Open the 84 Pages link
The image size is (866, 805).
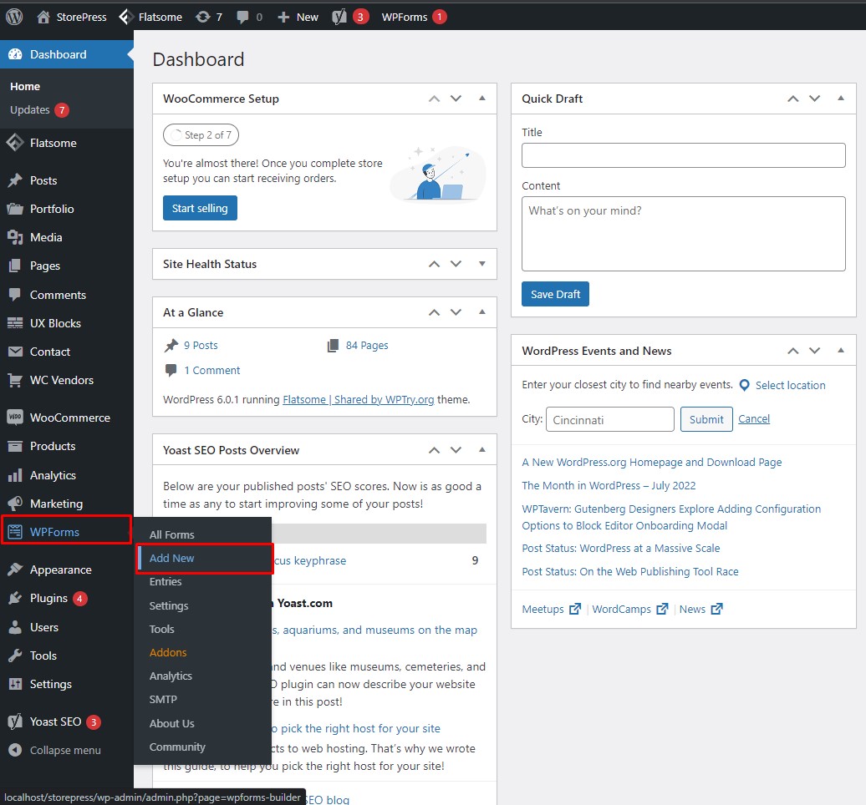click(x=367, y=345)
